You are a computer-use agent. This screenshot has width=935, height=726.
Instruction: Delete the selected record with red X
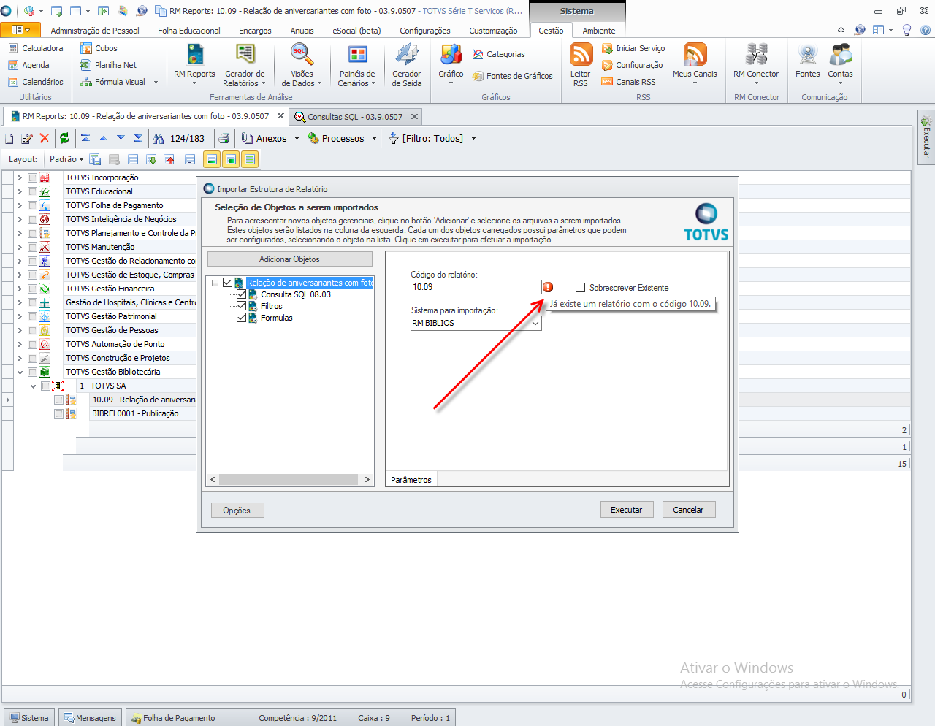(x=45, y=138)
